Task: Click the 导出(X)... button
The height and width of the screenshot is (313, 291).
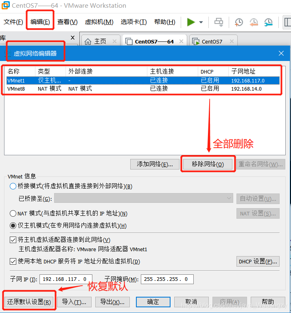Action: click(x=112, y=302)
